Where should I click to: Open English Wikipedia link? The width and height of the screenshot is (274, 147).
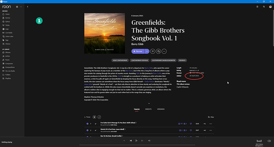click(182, 87)
